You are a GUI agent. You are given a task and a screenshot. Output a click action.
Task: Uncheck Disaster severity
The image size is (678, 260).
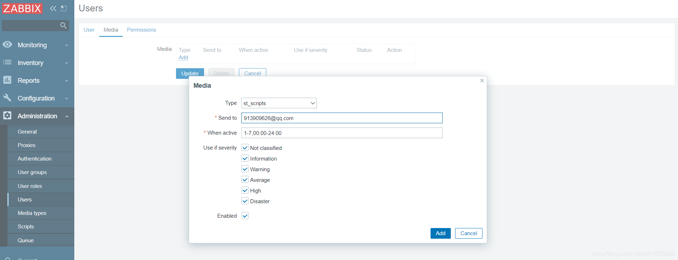(245, 201)
